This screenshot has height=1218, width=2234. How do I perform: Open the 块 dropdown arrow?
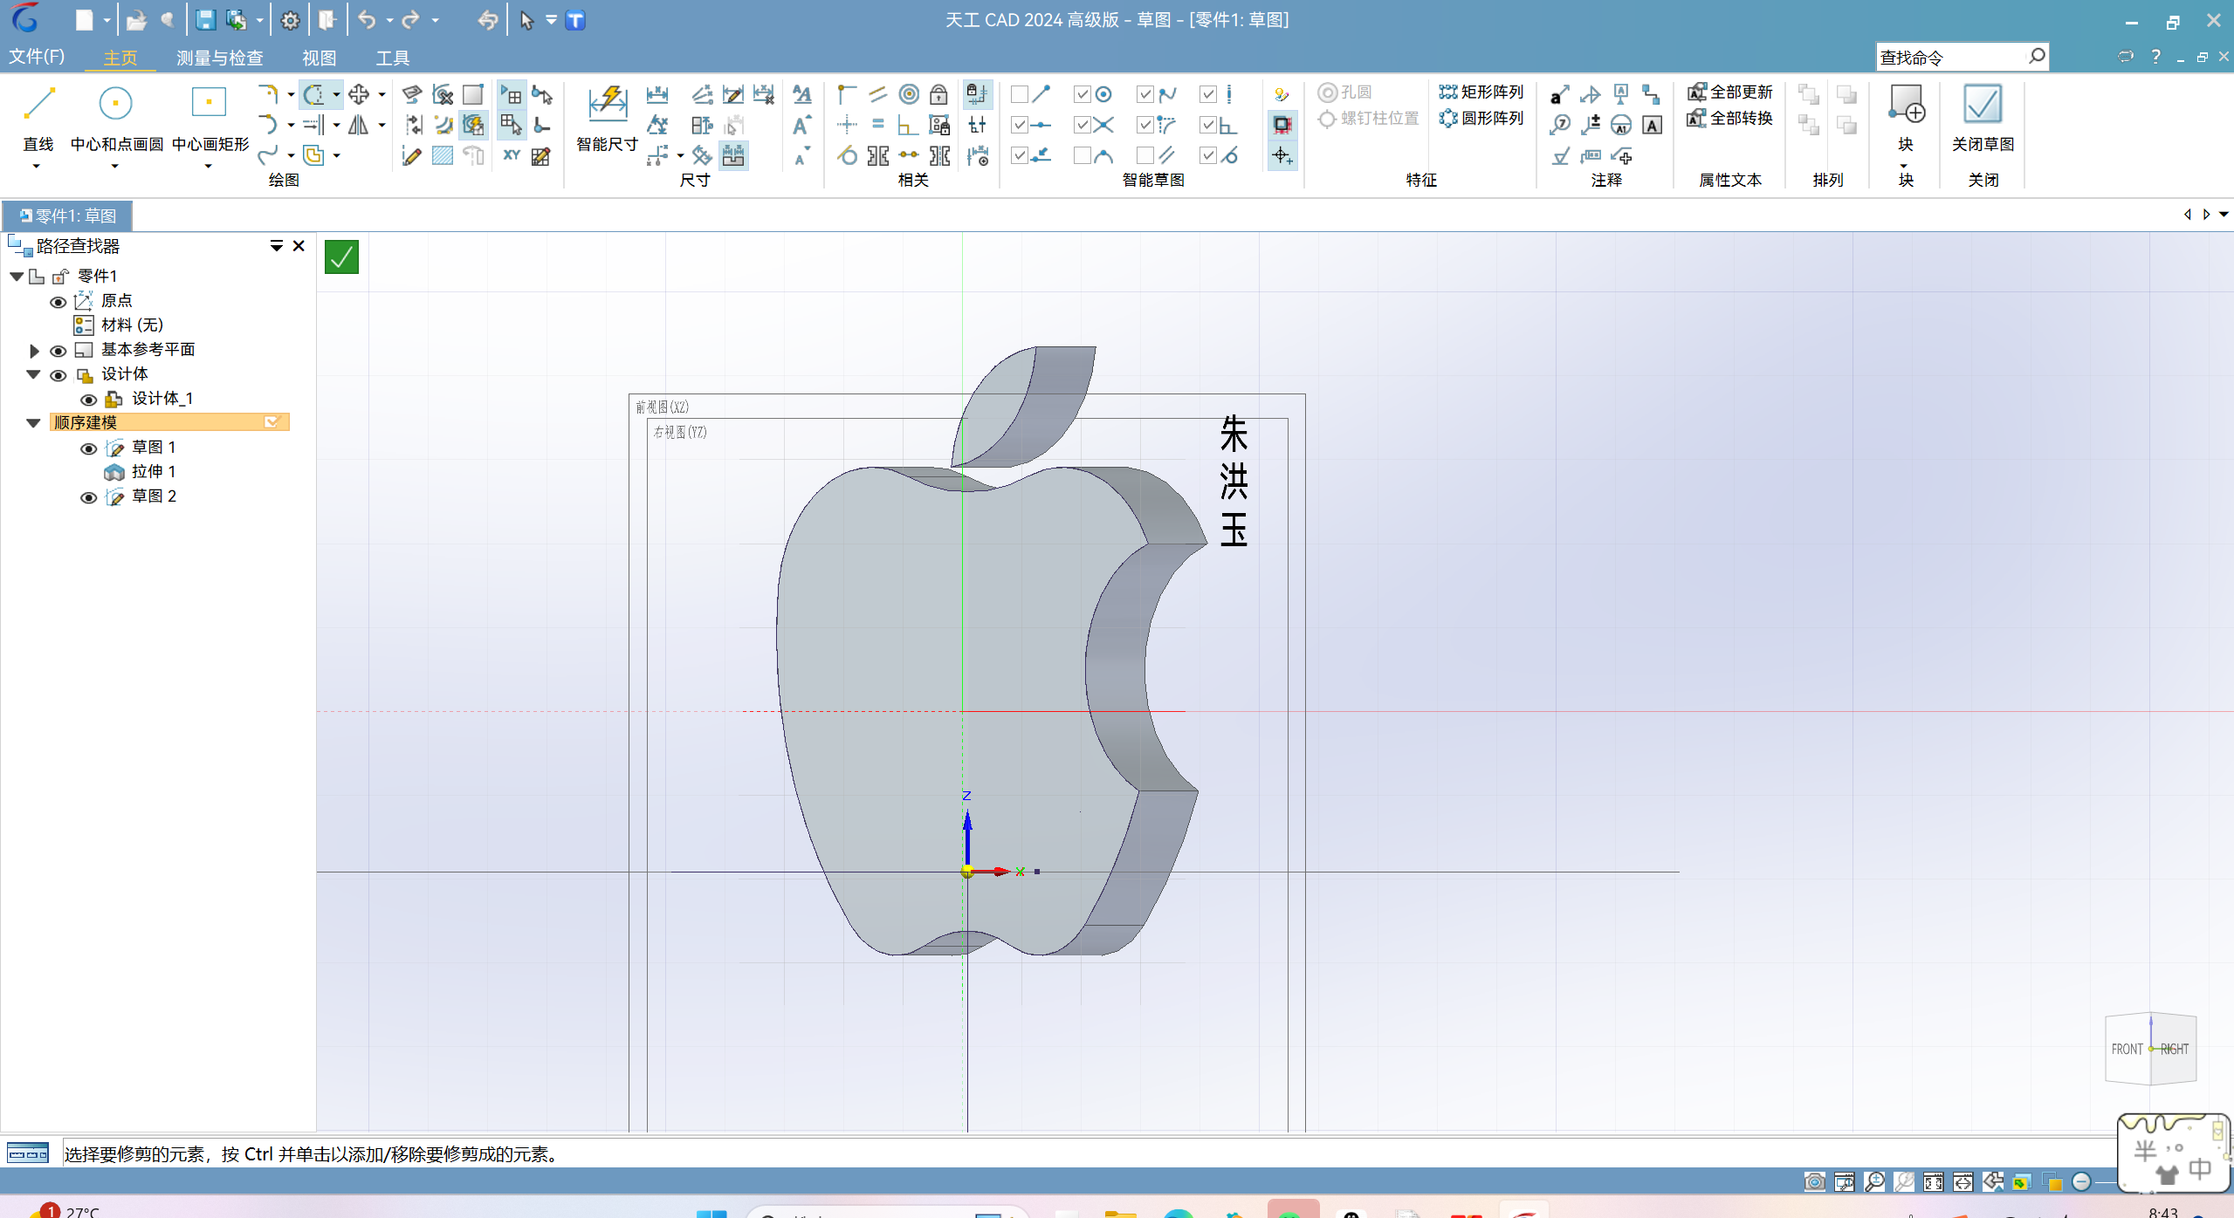(1904, 165)
